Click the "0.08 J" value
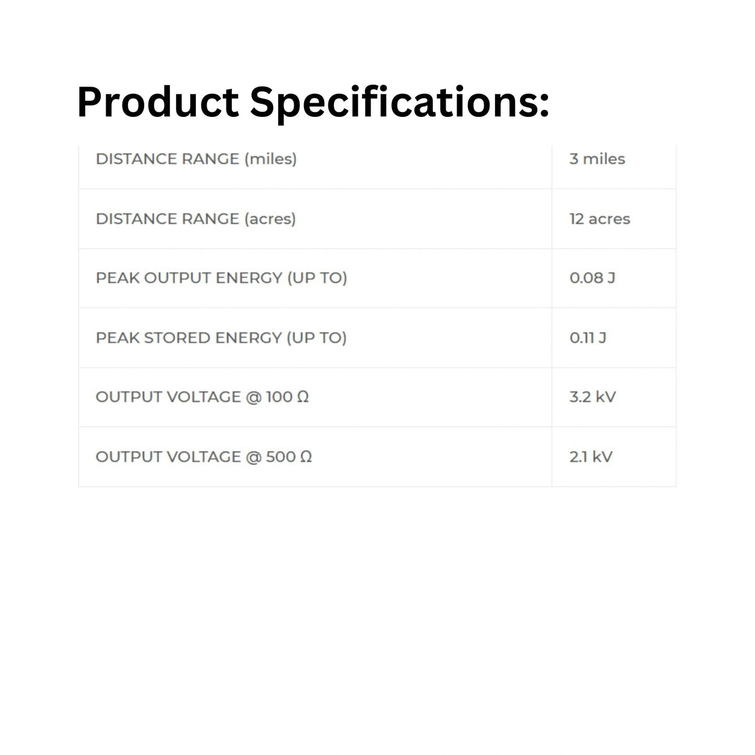Screen dimensions: 755x755 (592, 278)
